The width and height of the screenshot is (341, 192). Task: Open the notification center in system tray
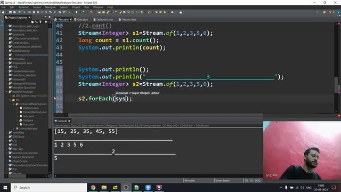(x=334, y=187)
